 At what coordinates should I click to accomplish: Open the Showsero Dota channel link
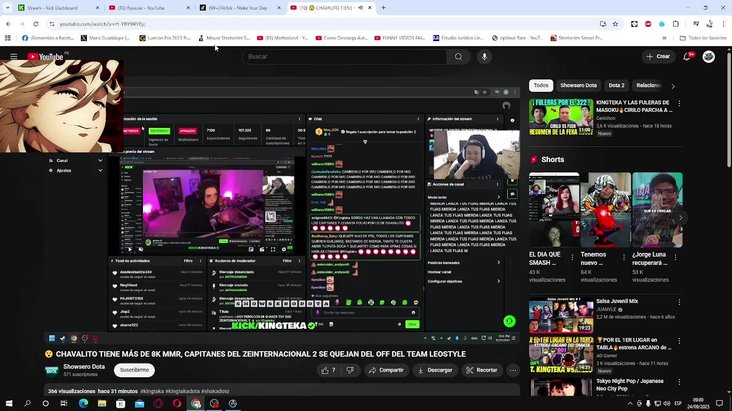pyautogui.click(x=84, y=366)
